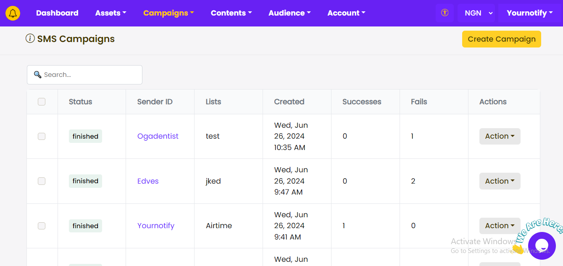563x266 pixels.
Task: Check the Ogadentist campaign row checkbox
Action: pos(42,136)
